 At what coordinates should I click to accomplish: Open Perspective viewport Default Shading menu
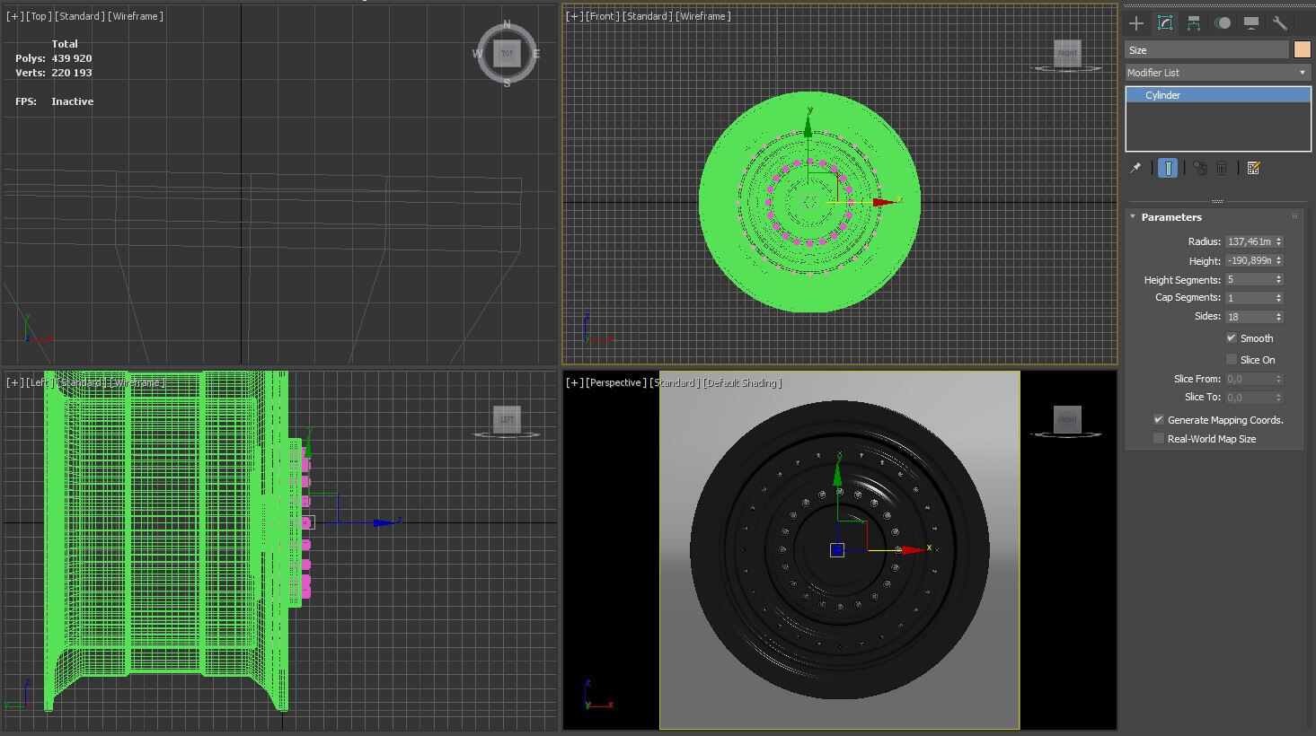[x=742, y=382]
